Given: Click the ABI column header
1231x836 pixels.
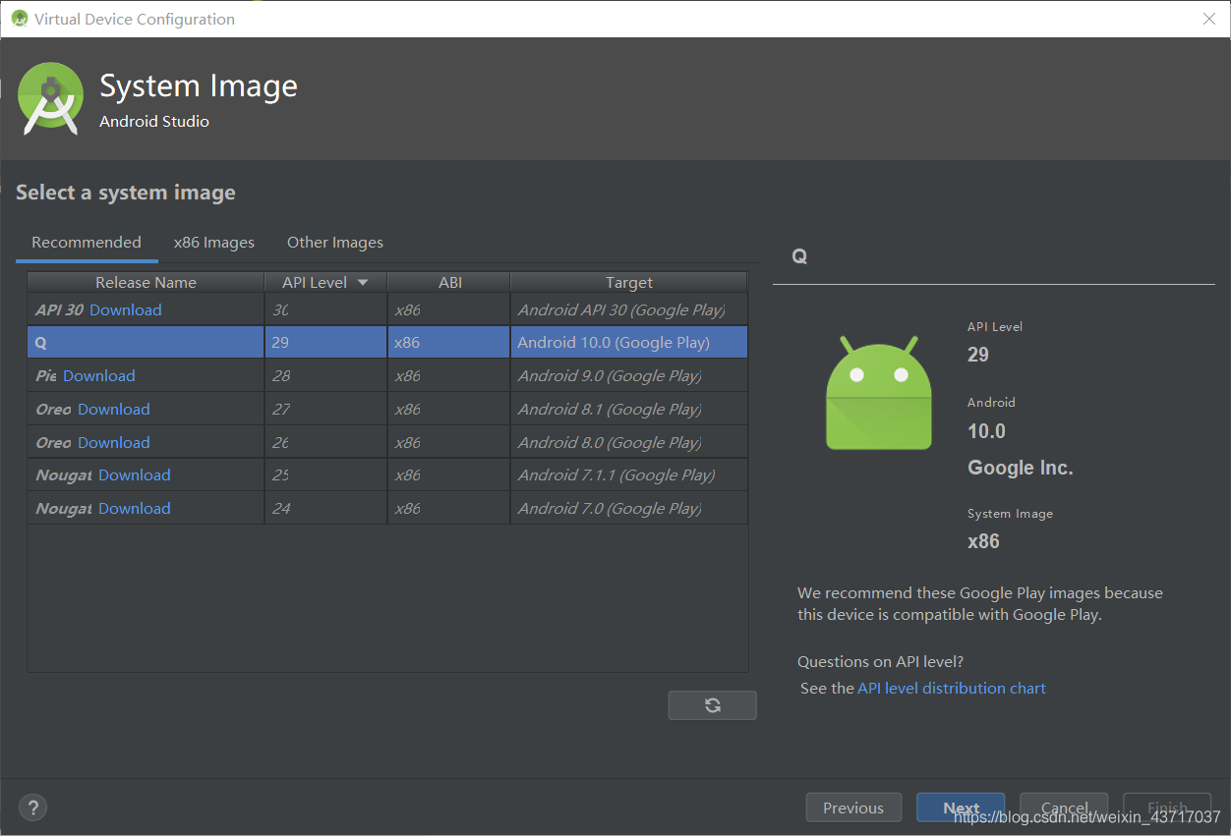Looking at the screenshot, I should tap(449, 282).
